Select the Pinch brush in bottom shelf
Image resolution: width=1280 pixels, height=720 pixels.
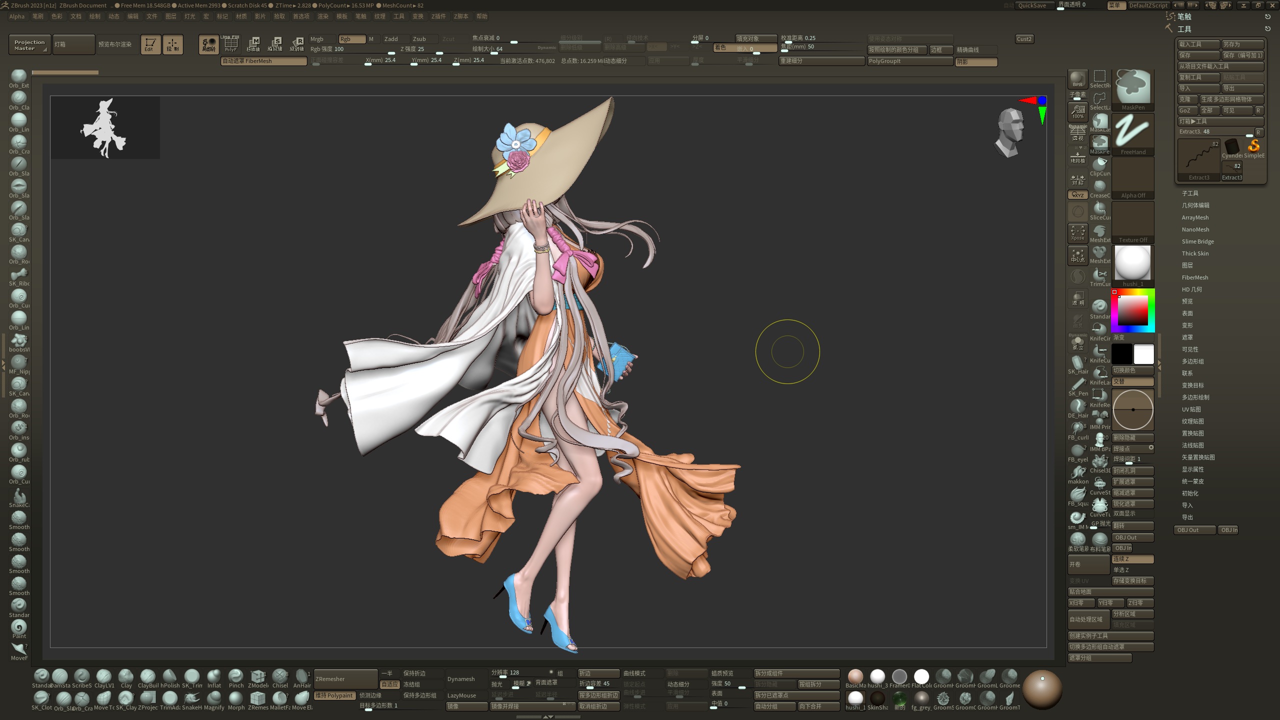coord(235,677)
